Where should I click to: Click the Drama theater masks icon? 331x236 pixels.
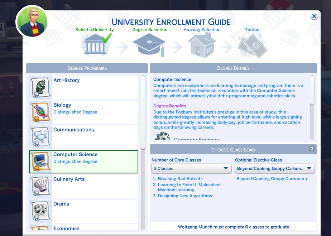41,211
